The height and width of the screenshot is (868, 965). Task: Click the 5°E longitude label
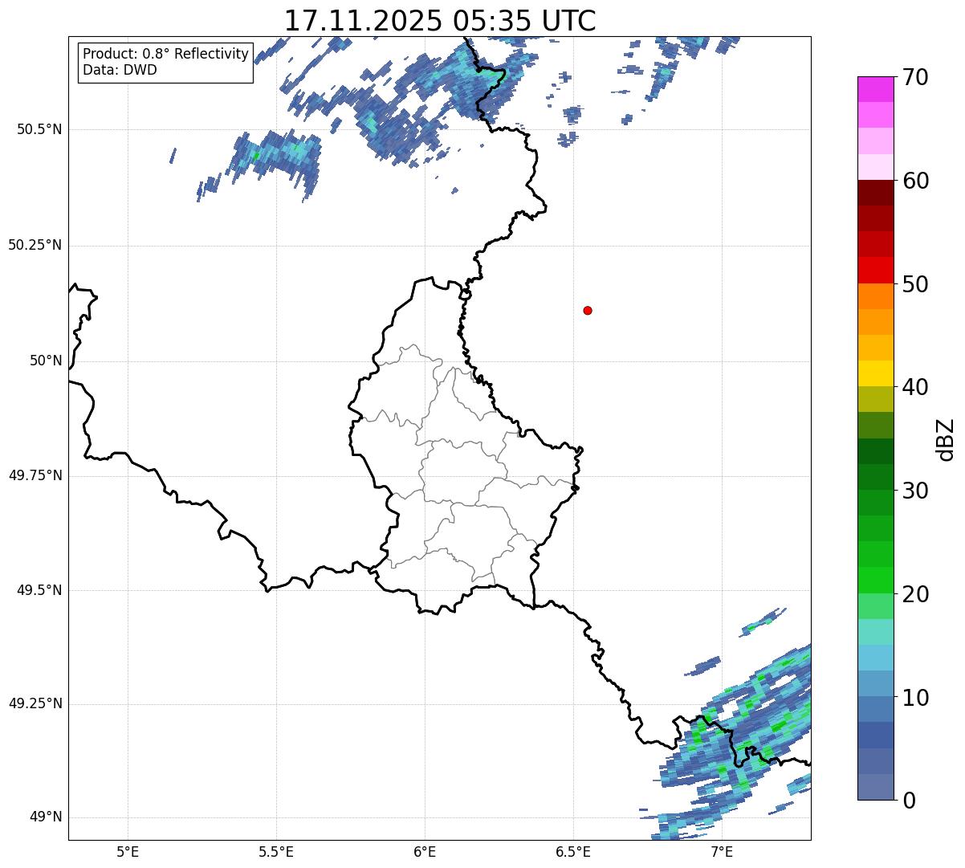click(128, 851)
